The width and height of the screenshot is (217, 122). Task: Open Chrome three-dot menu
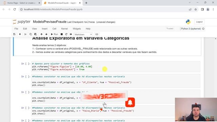pos(213,9)
